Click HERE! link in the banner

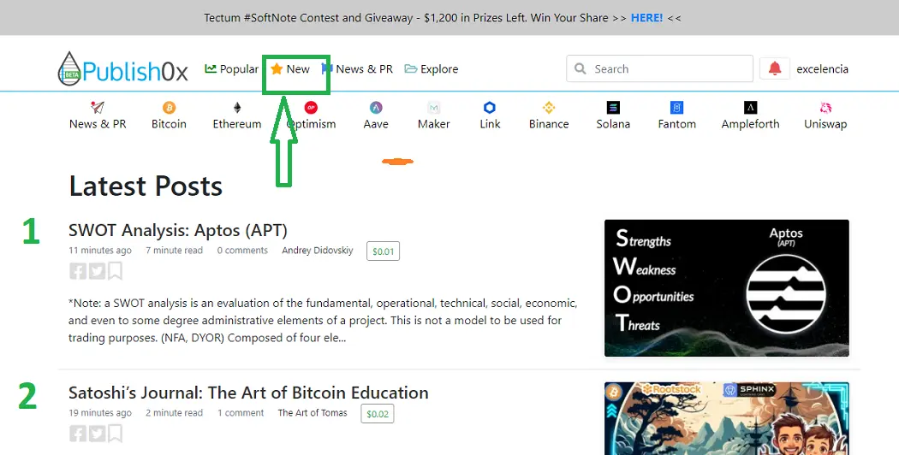pyautogui.click(x=646, y=18)
